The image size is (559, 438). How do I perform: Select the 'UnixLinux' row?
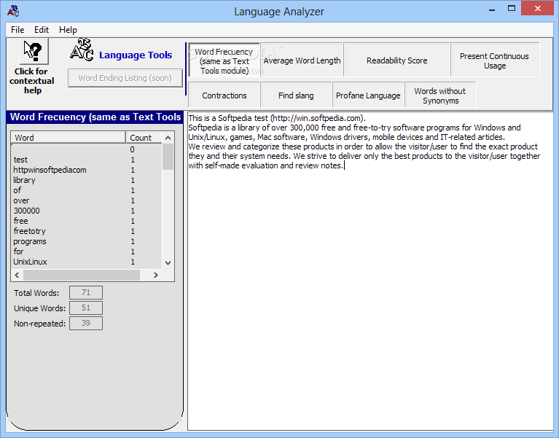(87, 262)
